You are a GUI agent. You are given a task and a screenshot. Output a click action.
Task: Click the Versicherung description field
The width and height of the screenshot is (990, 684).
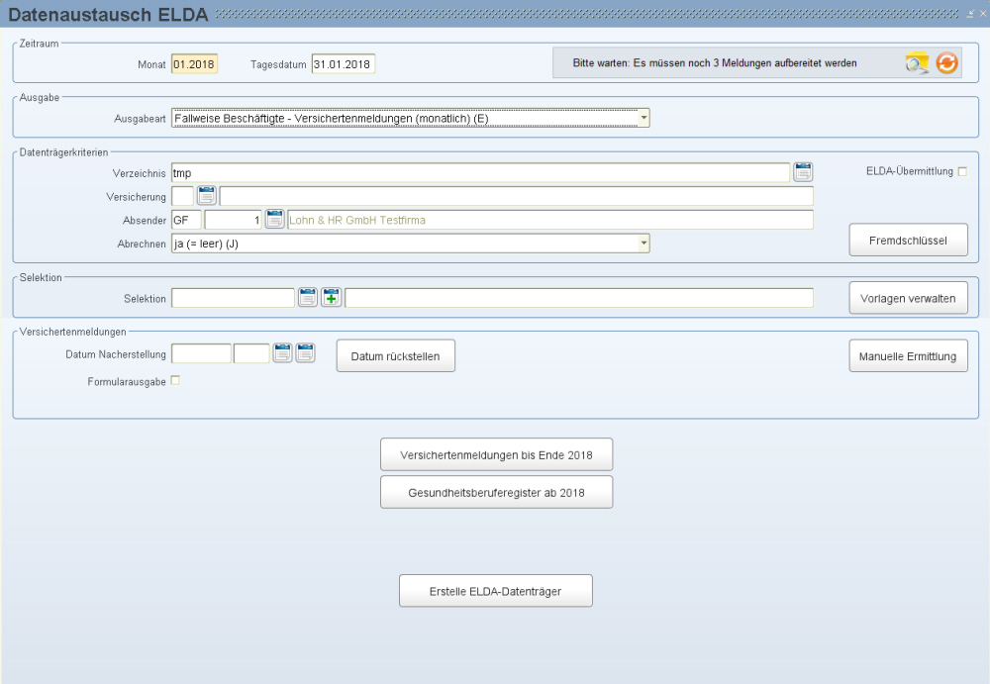516,196
